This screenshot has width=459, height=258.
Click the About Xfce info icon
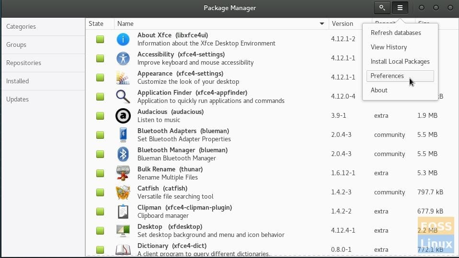pyautogui.click(x=123, y=39)
